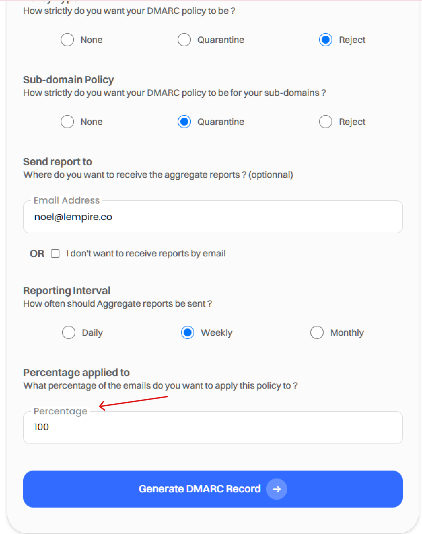The height and width of the screenshot is (534, 422).
Task: Click the arrow icon in the Generate button
Action: click(277, 489)
